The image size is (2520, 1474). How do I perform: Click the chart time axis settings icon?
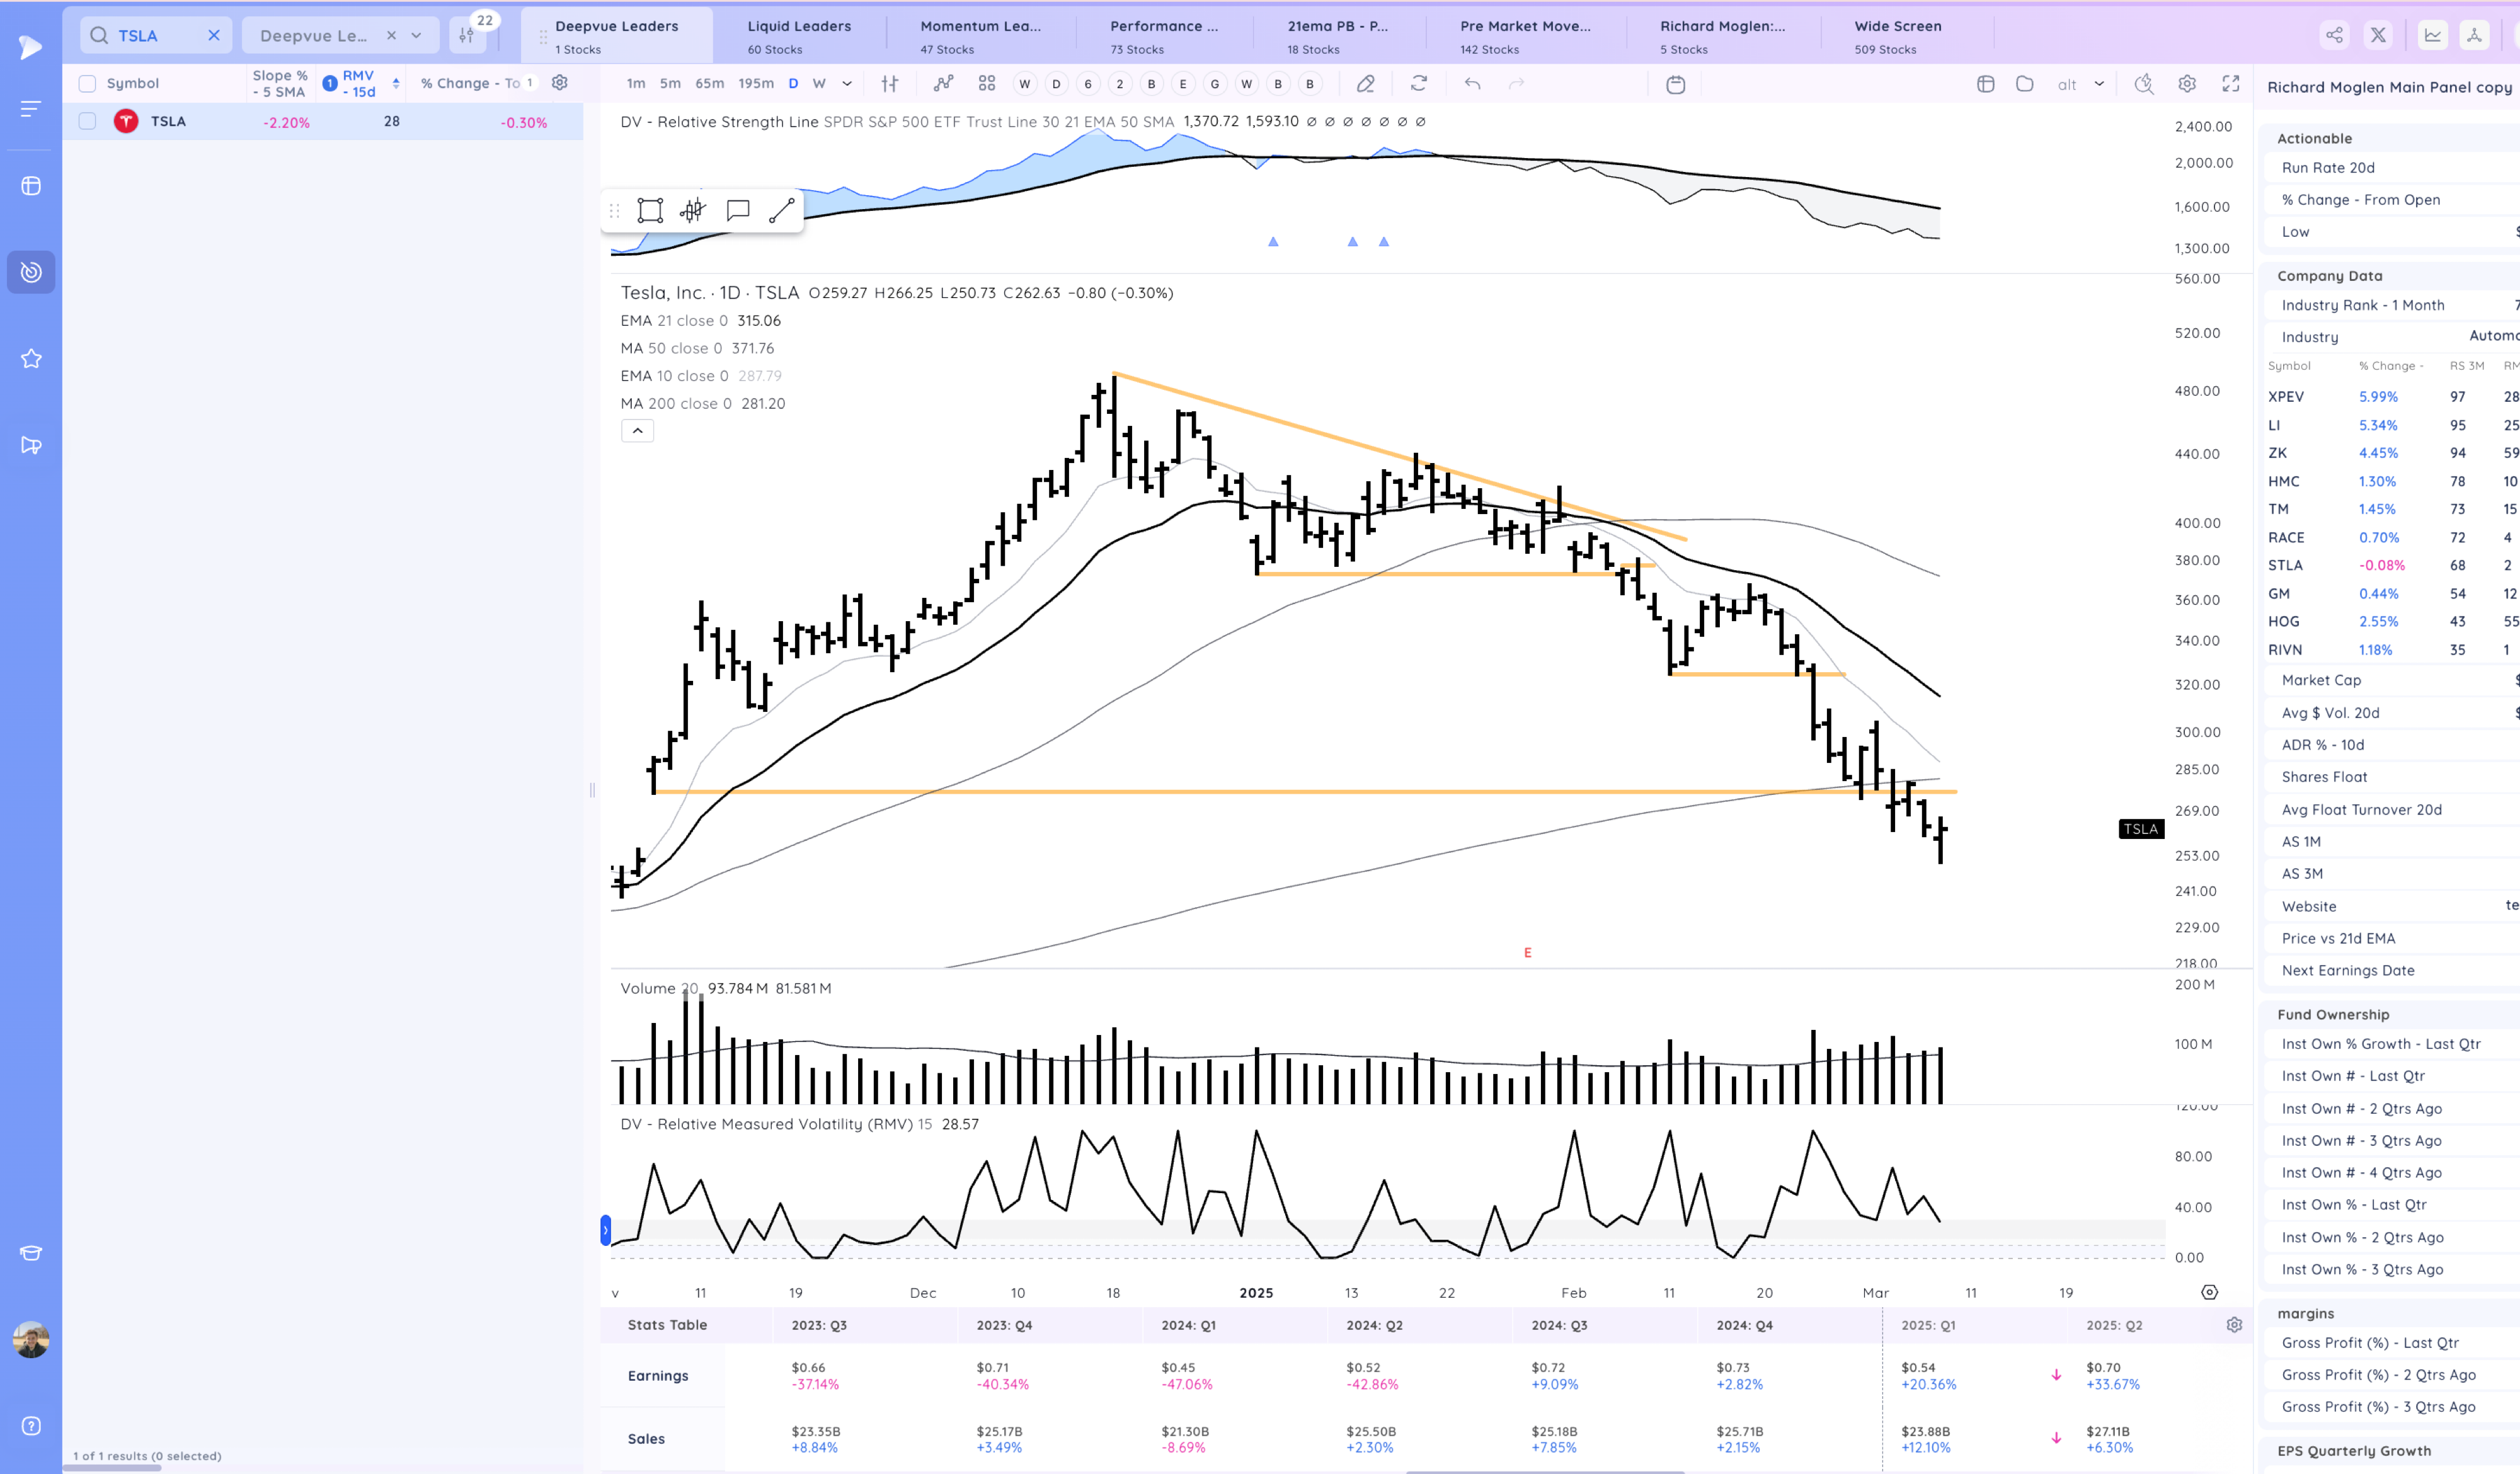[2210, 1292]
